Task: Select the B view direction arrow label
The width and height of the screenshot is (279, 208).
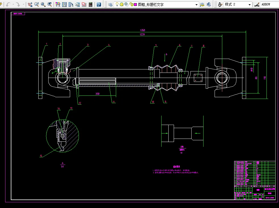Action: [x=167, y=54]
